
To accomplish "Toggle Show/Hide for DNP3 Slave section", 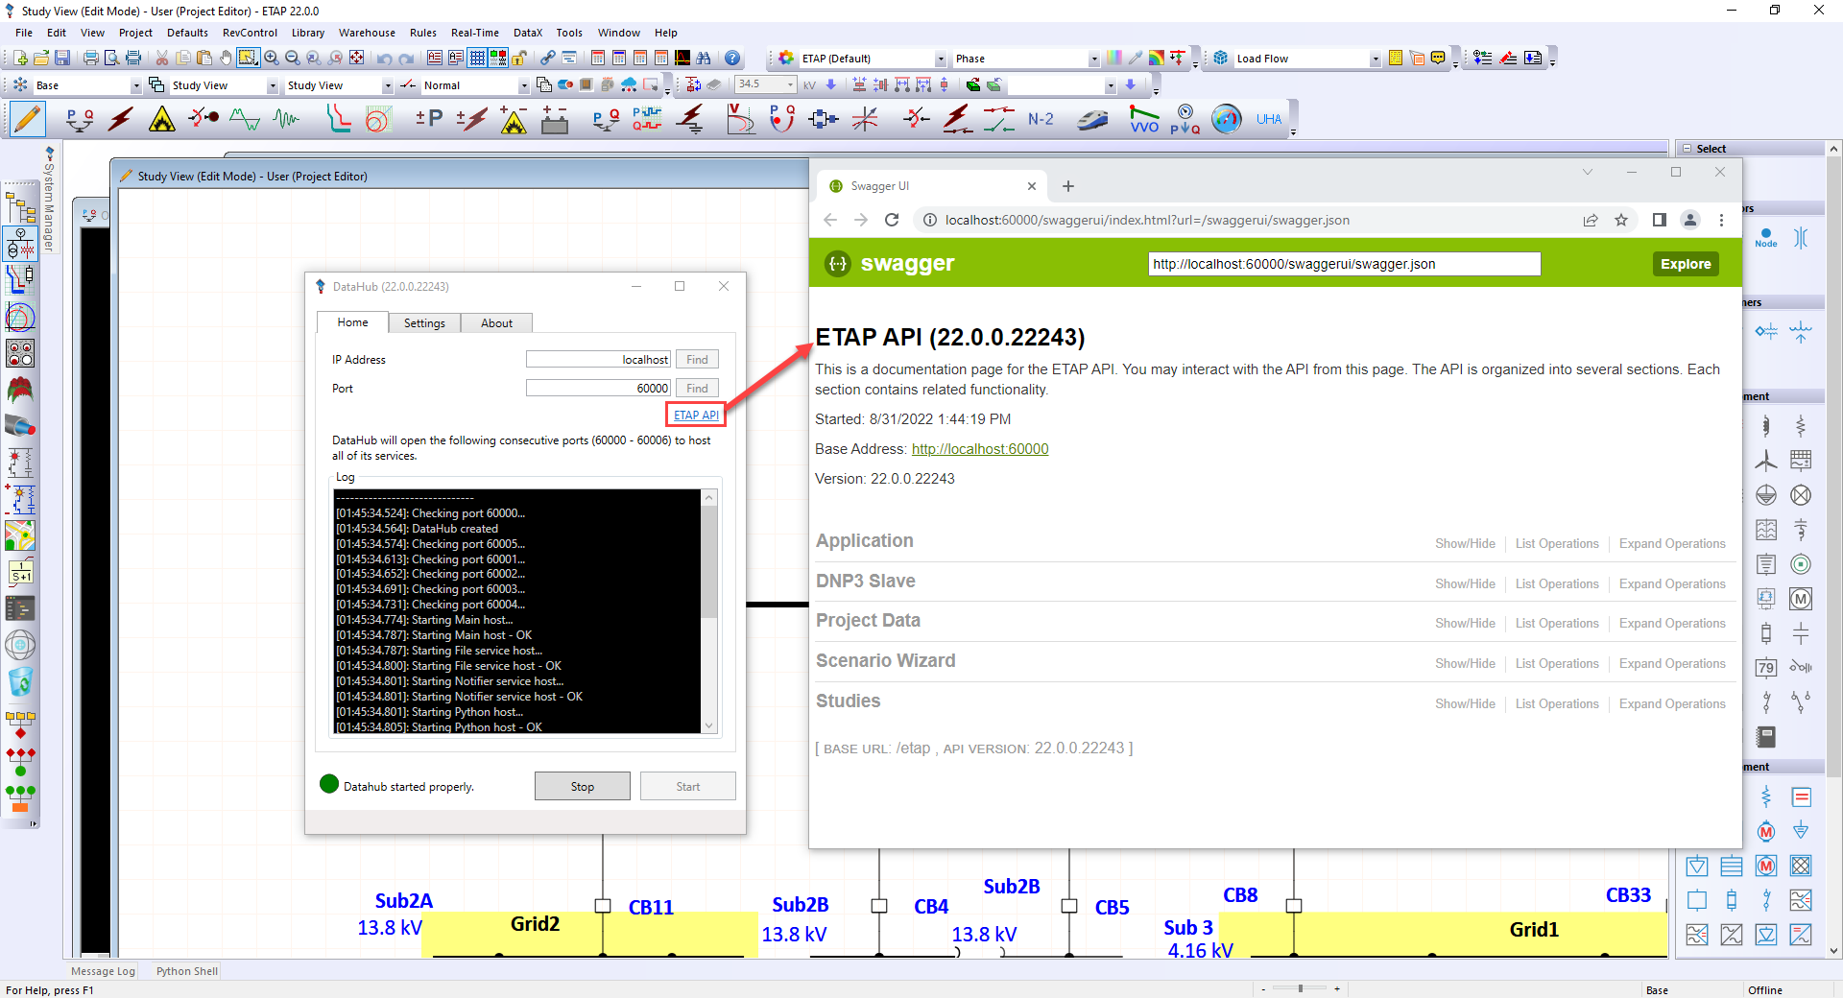I will [1465, 583].
